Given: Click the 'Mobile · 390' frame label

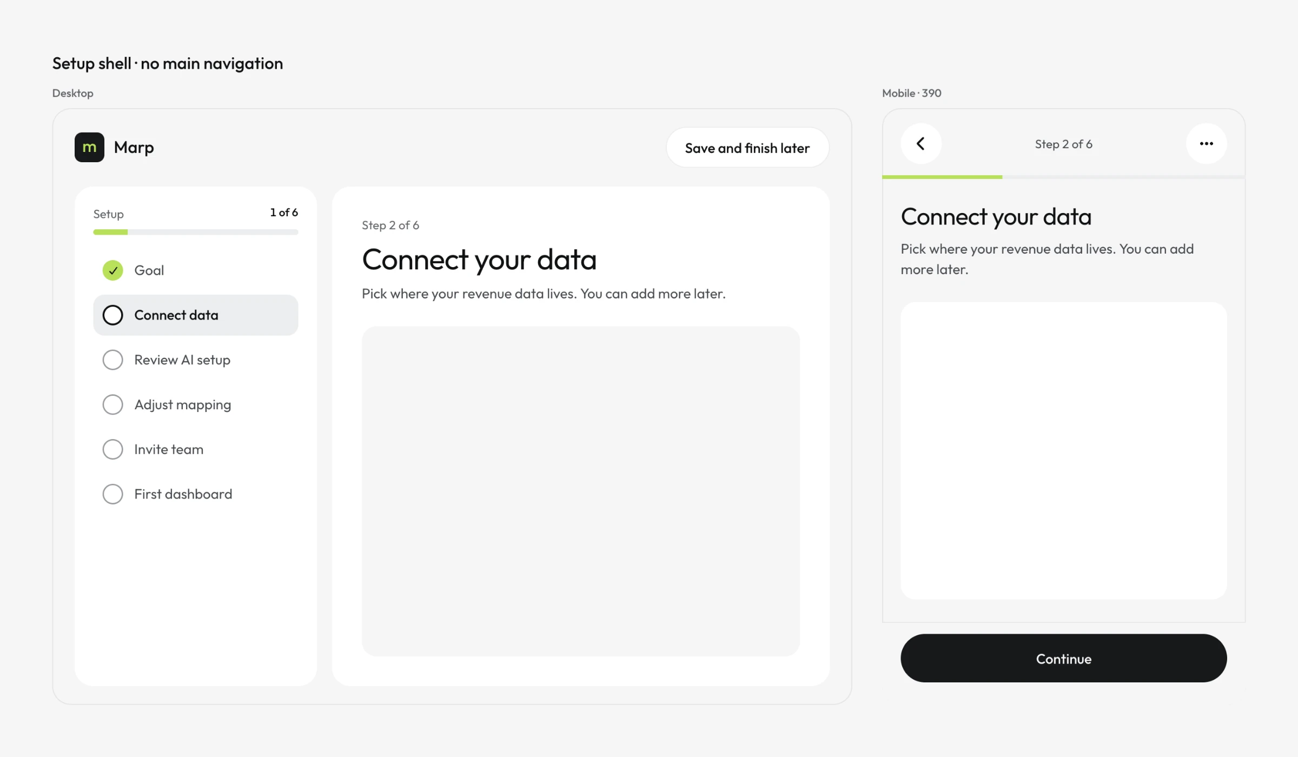Looking at the screenshot, I should [911, 93].
